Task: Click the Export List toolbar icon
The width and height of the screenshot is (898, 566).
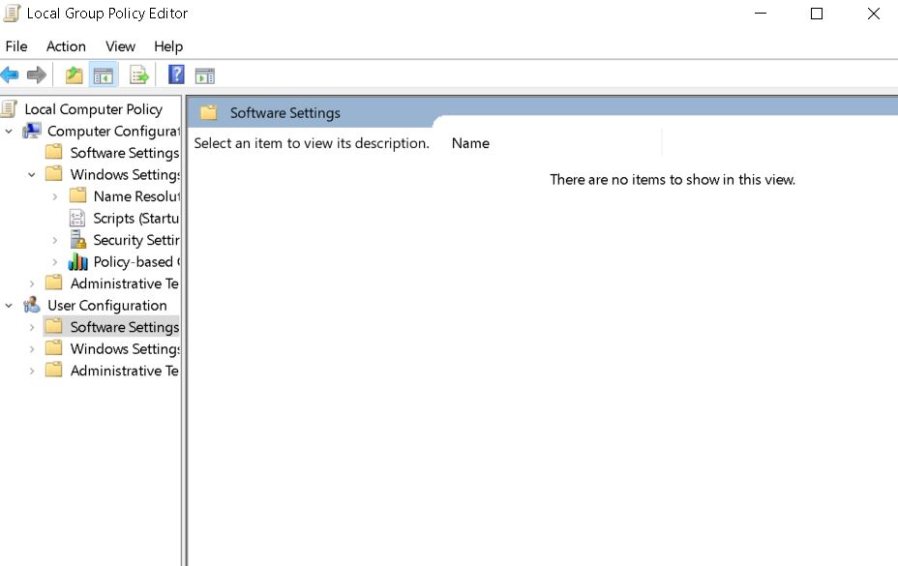Action: (139, 75)
